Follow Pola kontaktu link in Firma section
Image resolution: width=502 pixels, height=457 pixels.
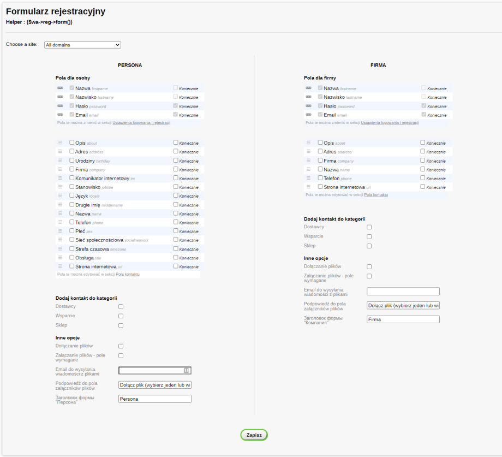[376, 194]
